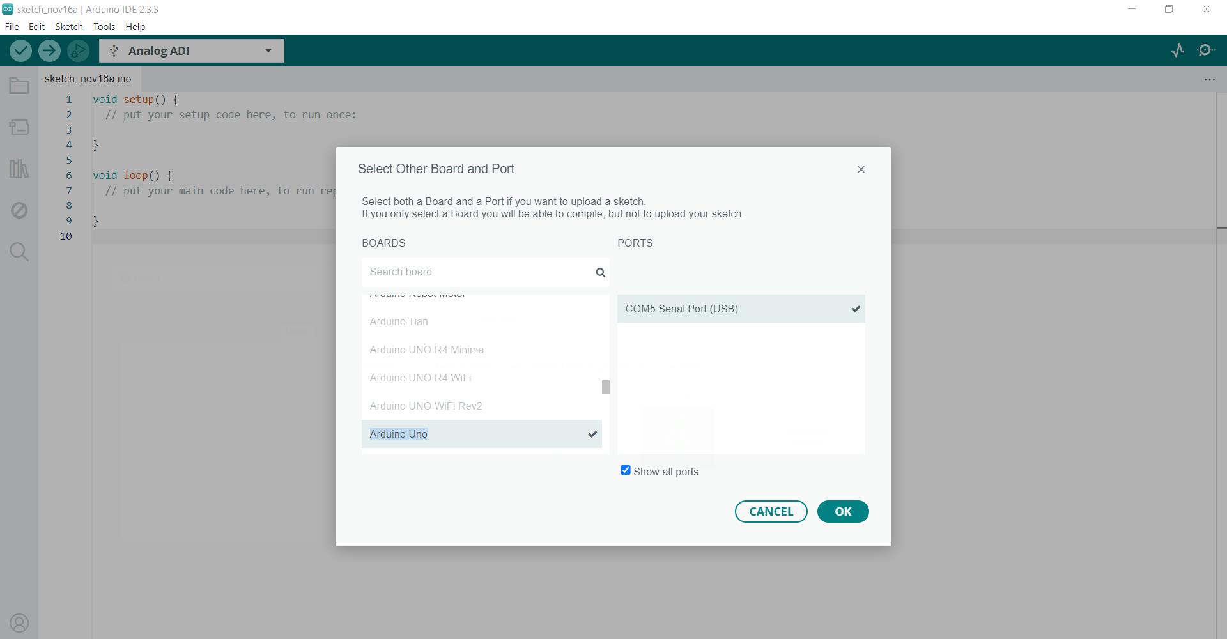This screenshot has width=1227, height=639.
Task: Open the editor three-dots options menu
Action: [1209, 79]
